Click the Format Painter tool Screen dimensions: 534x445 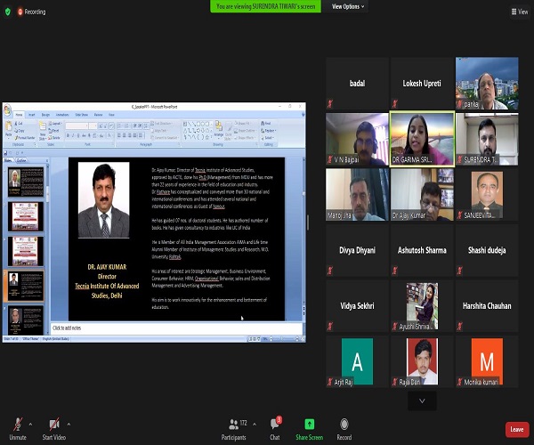25,138
